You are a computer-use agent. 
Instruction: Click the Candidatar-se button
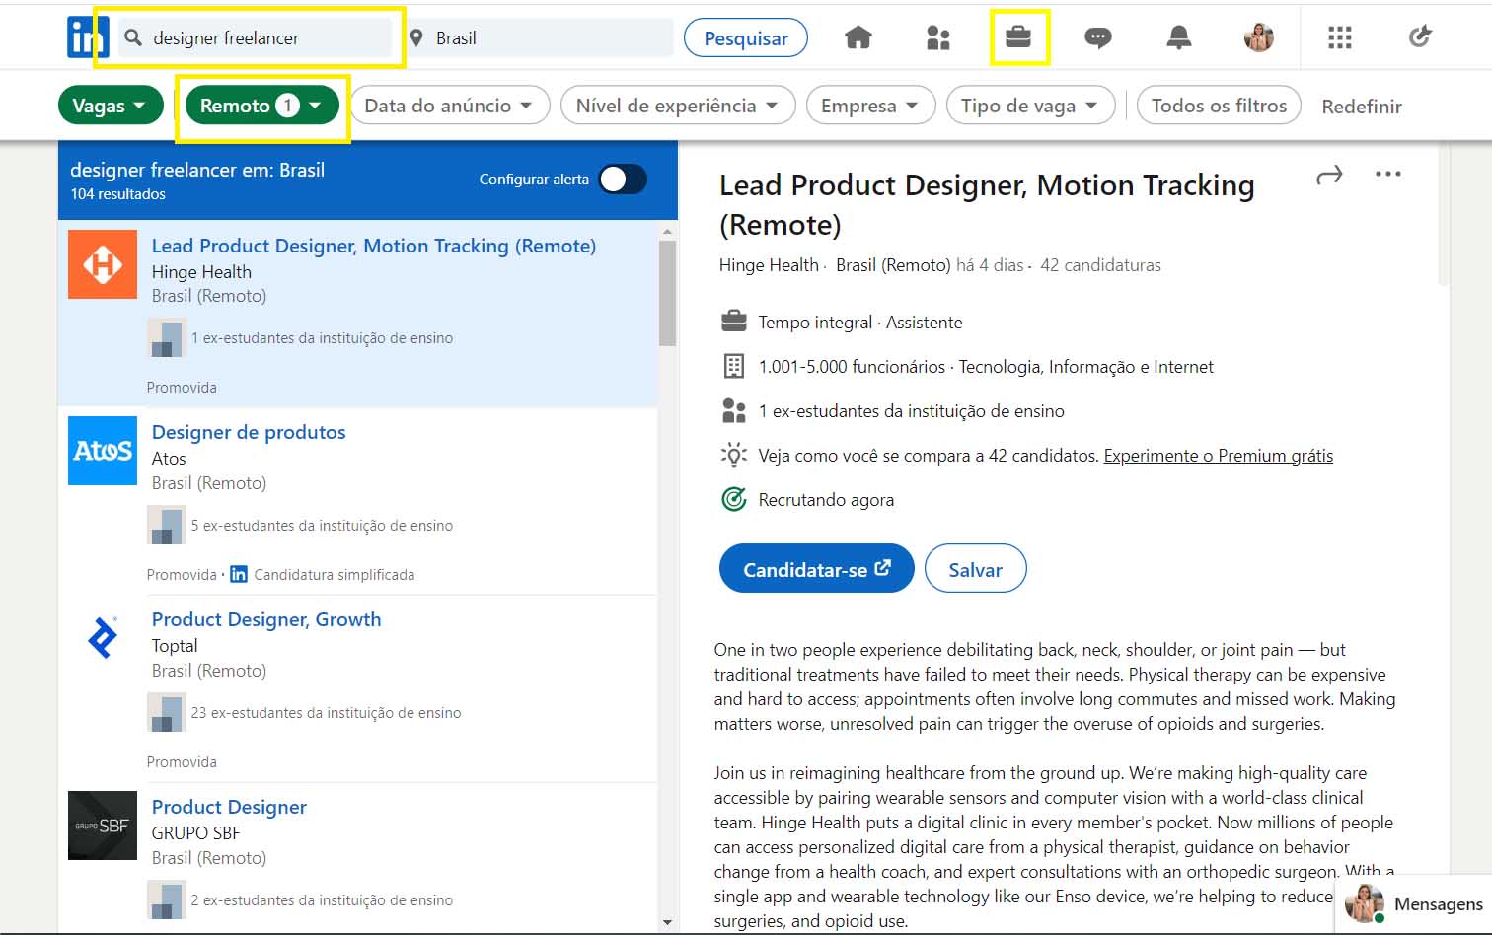816,568
